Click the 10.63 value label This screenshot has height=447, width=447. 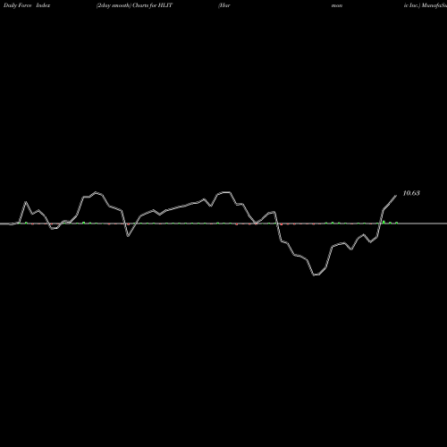pyautogui.click(x=411, y=193)
